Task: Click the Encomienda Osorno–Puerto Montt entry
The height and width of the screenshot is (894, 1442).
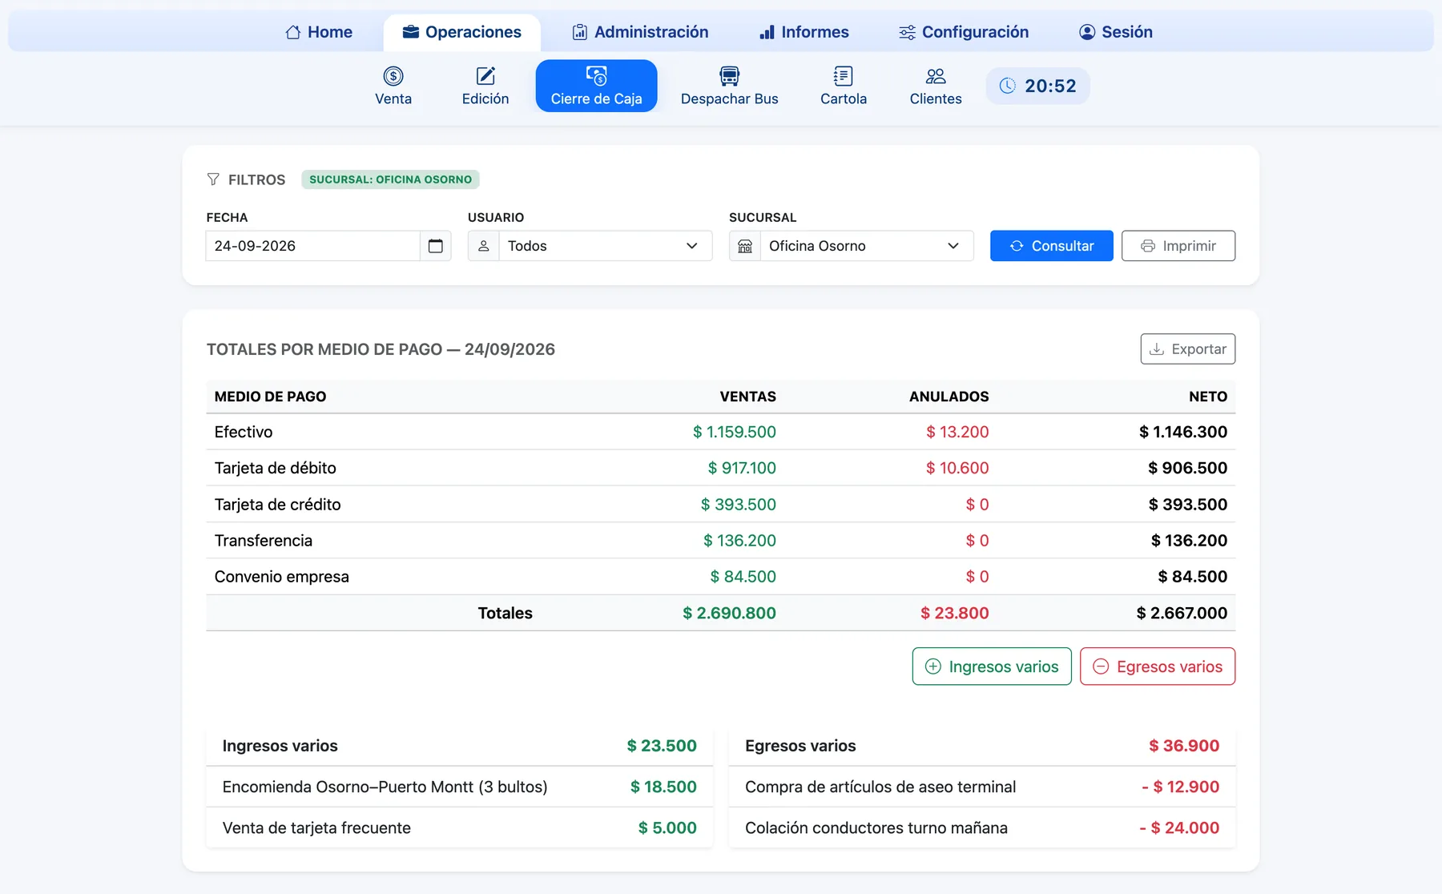Action: tap(459, 787)
